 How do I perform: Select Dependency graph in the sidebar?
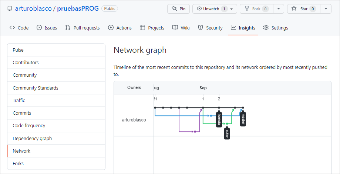[56, 138]
